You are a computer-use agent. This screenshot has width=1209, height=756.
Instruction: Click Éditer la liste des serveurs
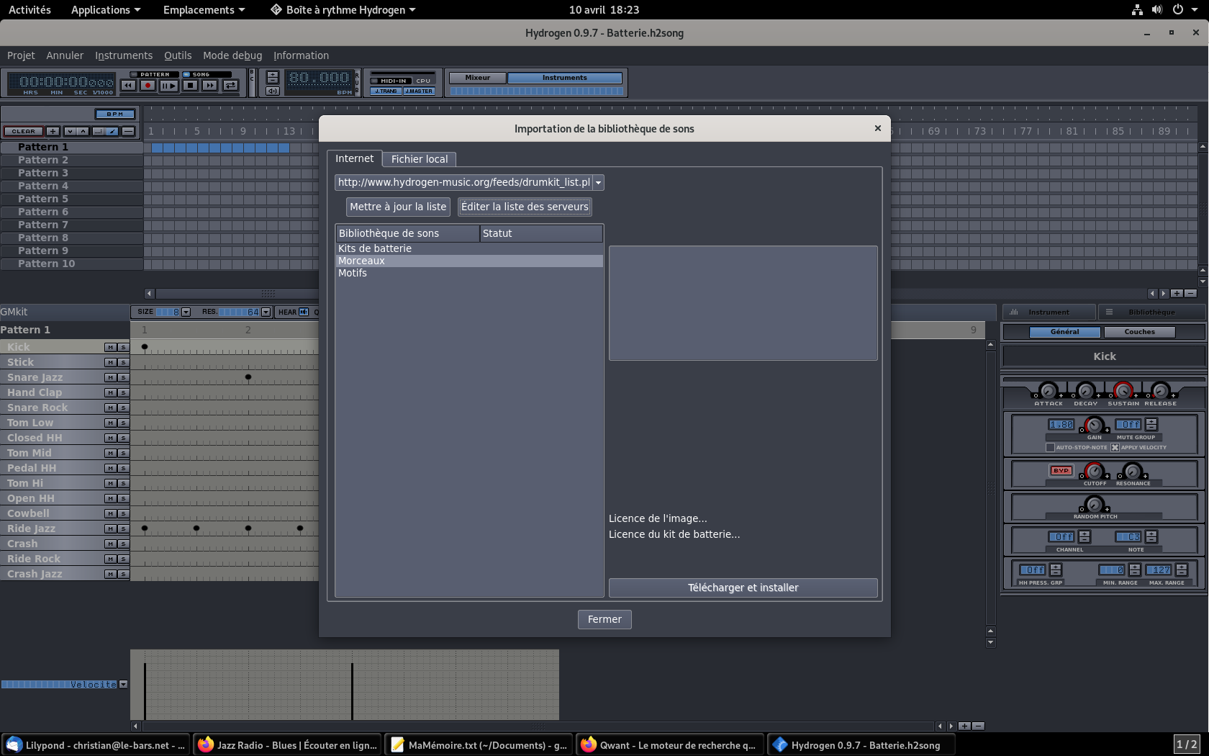[x=525, y=207]
